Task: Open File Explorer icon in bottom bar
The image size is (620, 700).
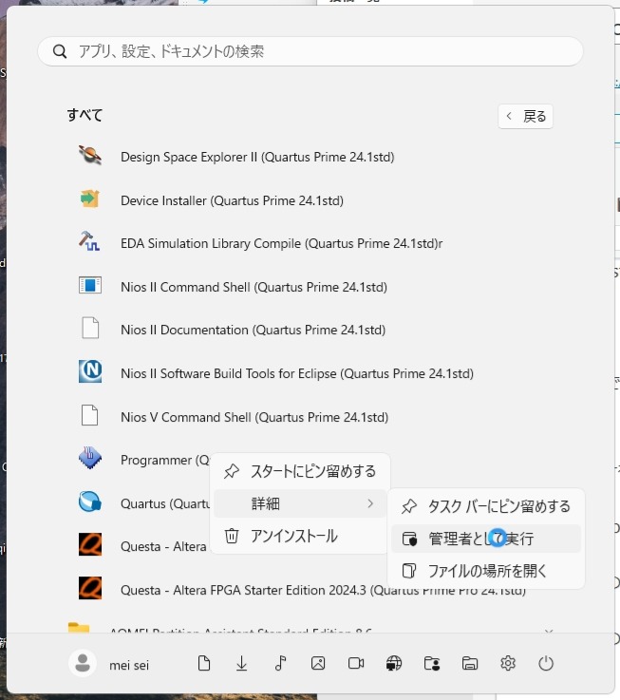Action: pyautogui.click(x=470, y=664)
